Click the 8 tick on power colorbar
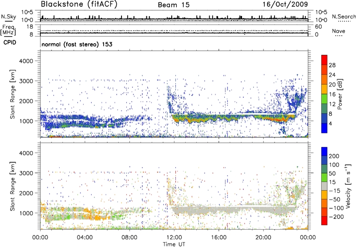This screenshot has height=247, width=356. point(331,114)
